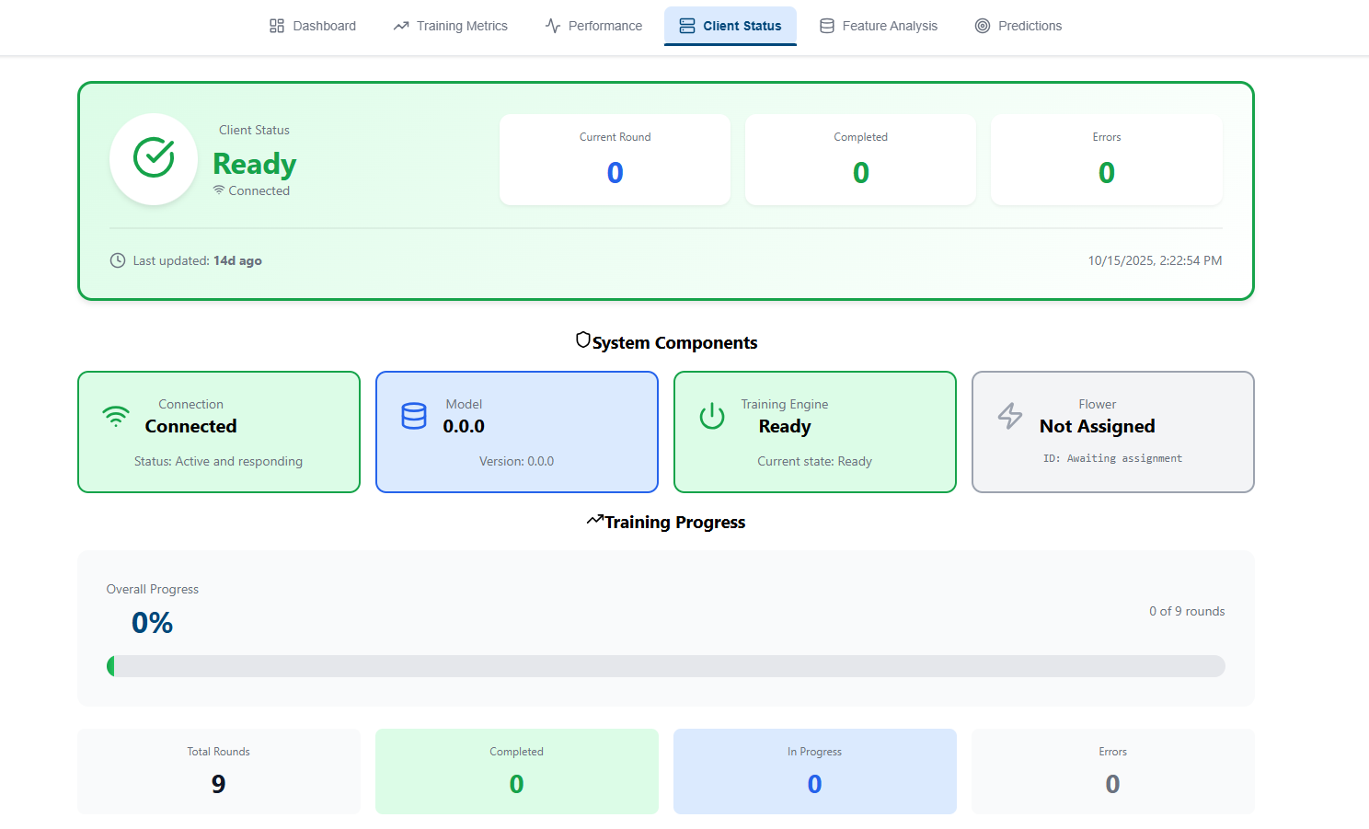This screenshot has width=1369, height=829.
Task: Click the Errors counter card
Action: [1106, 159]
